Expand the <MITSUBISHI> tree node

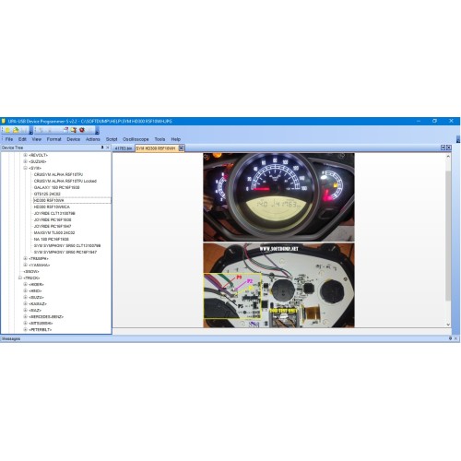coord(26,323)
